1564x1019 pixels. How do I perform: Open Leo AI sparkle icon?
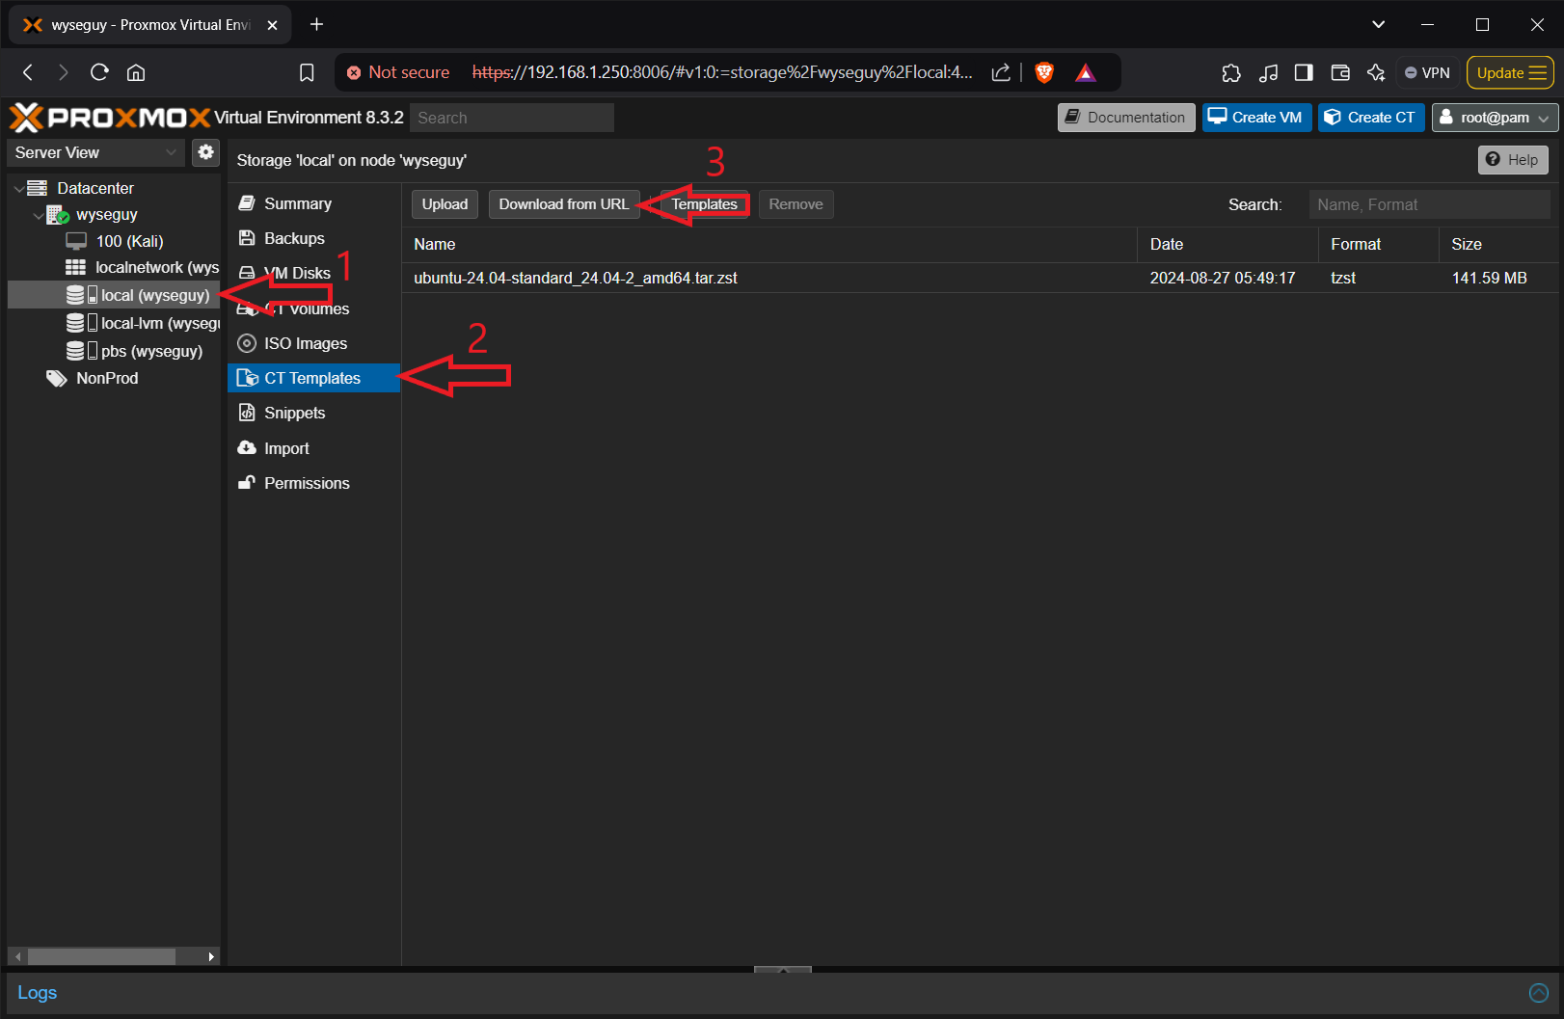[x=1376, y=72]
